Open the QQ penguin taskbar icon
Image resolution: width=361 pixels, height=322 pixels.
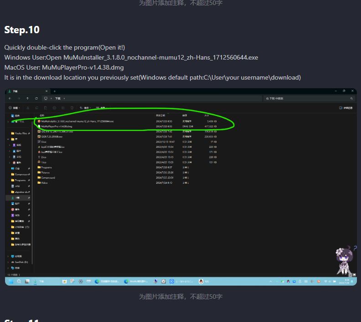tap(201, 282)
